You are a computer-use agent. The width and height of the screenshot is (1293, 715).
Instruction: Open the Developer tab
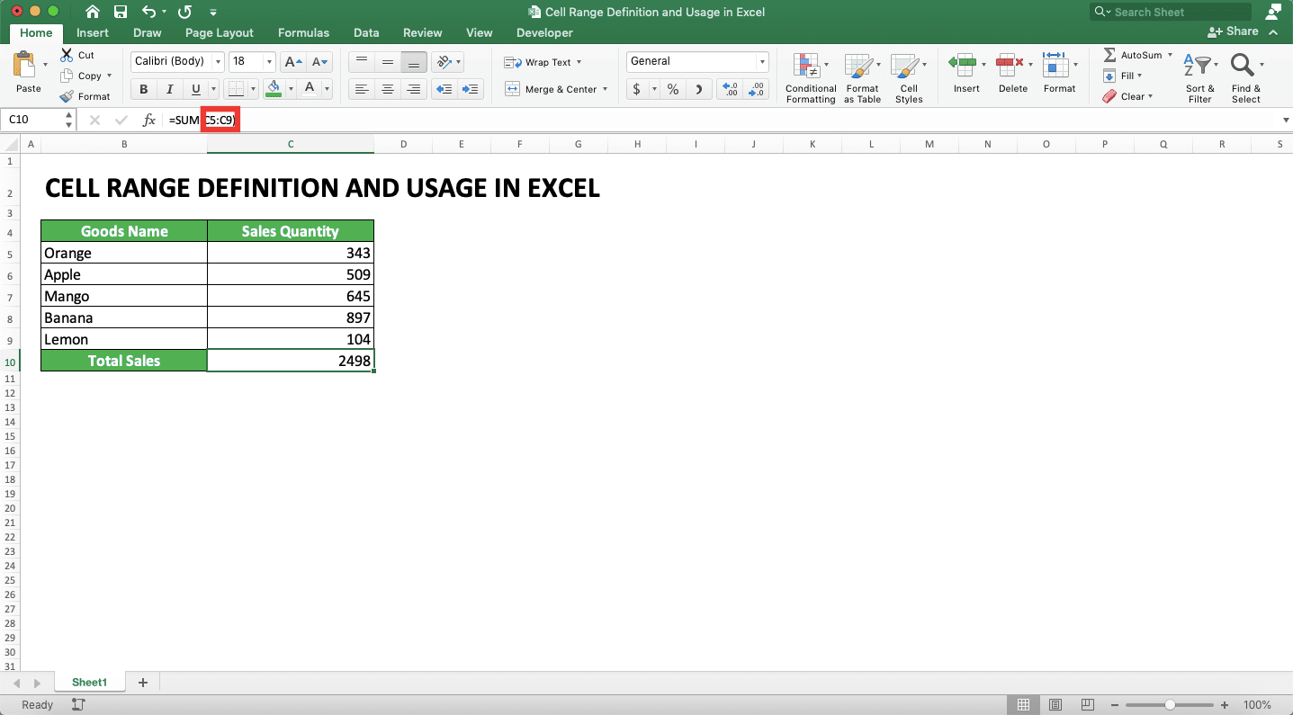coord(544,32)
